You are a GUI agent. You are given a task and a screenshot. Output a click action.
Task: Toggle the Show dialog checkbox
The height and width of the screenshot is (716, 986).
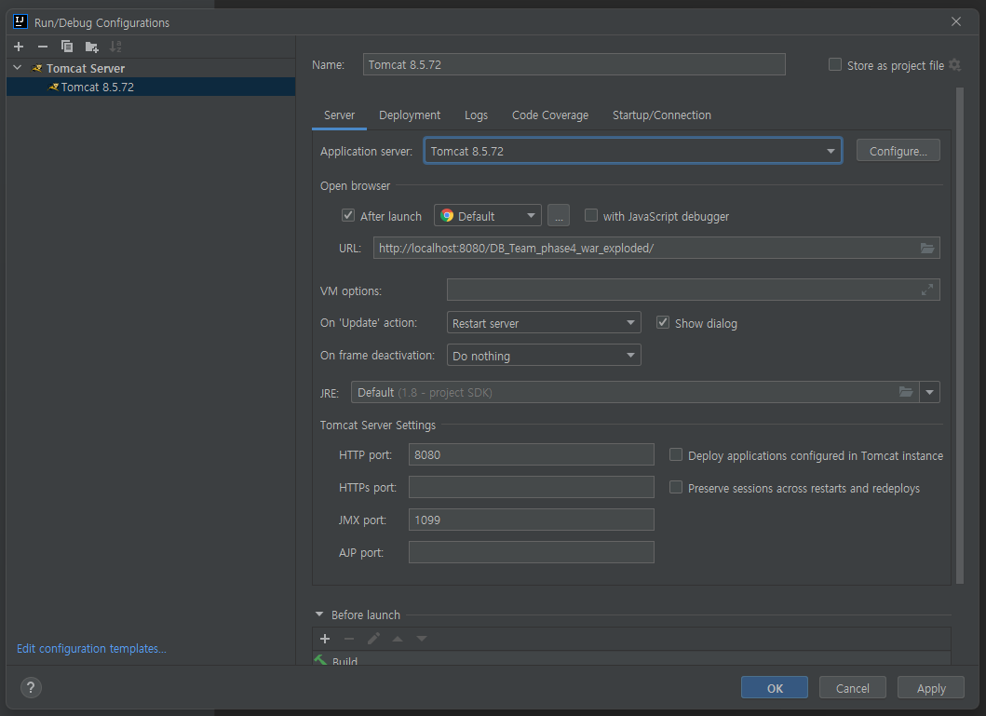click(663, 322)
